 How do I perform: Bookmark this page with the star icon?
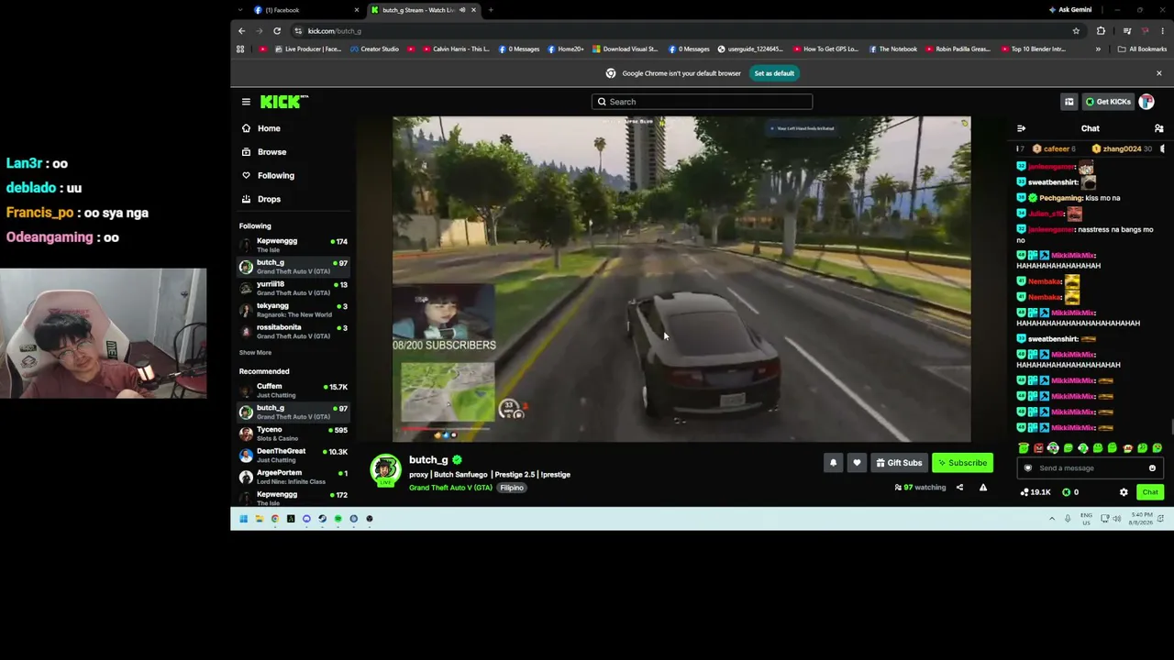click(x=1076, y=31)
